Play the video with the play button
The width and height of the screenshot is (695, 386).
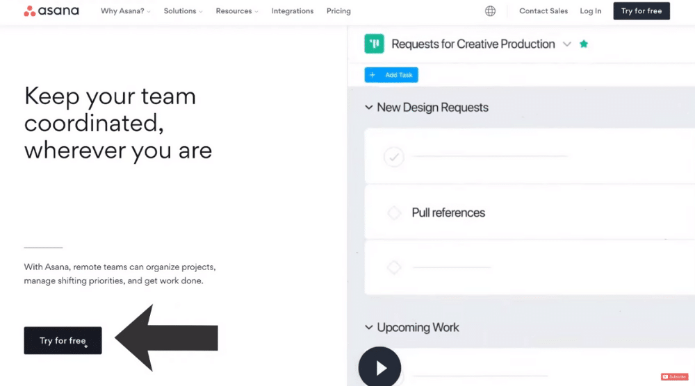pyautogui.click(x=380, y=367)
